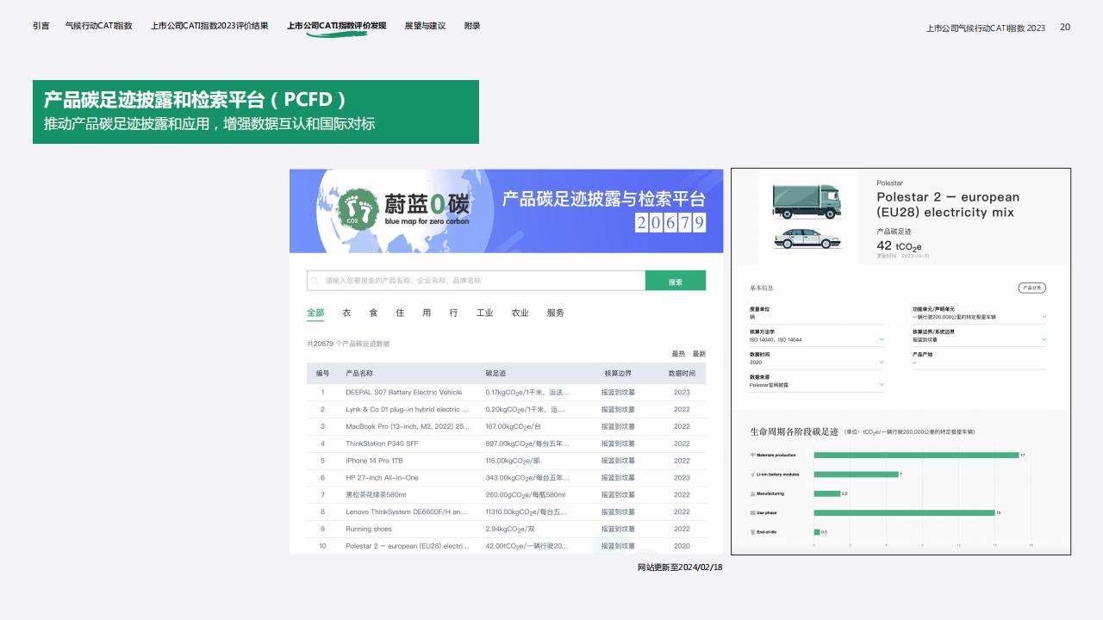Click the search magnifier icon in search box

click(316, 281)
